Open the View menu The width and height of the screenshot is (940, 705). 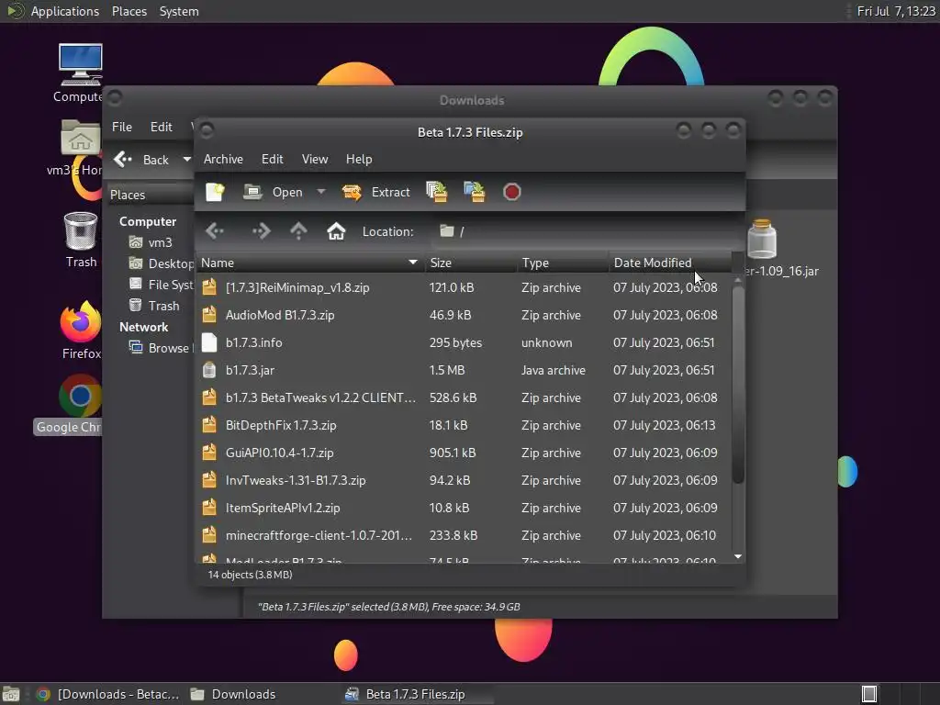[x=315, y=159]
